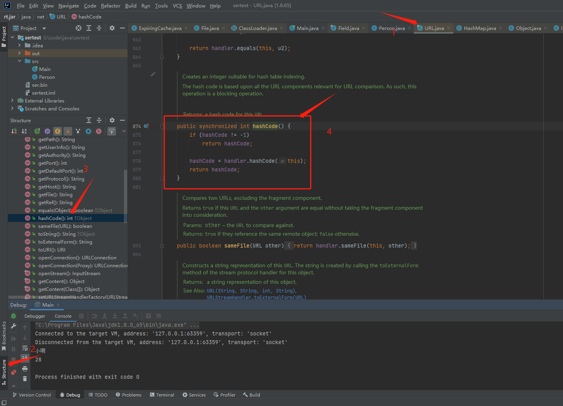The height and width of the screenshot is (406, 563).
Task: Hide the Structure panel with minimize dash
Action: click(122, 120)
